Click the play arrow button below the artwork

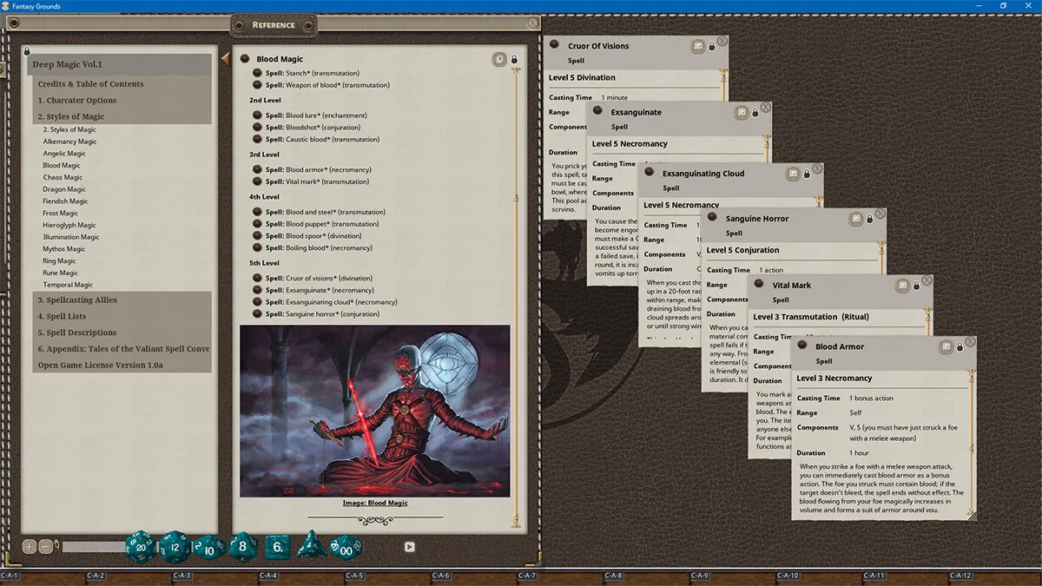coord(408,545)
